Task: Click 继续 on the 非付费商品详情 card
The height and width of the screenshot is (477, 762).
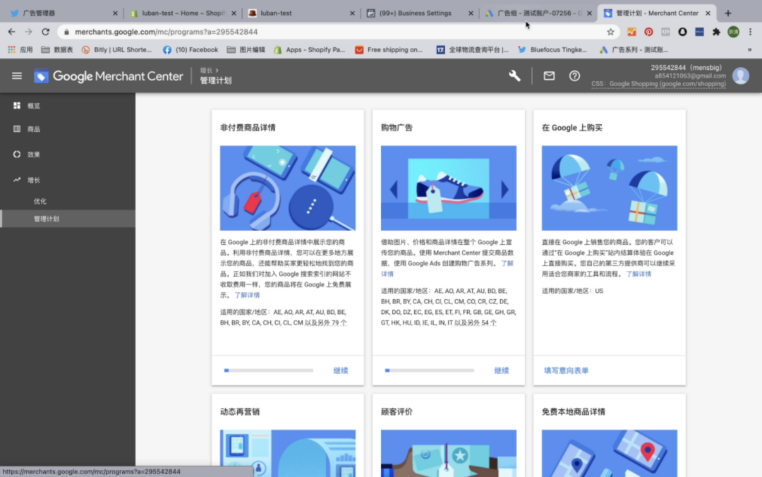Action: coord(341,369)
